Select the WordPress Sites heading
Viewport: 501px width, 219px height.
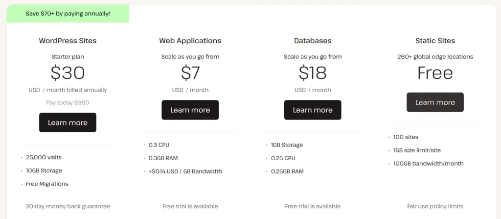point(68,41)
